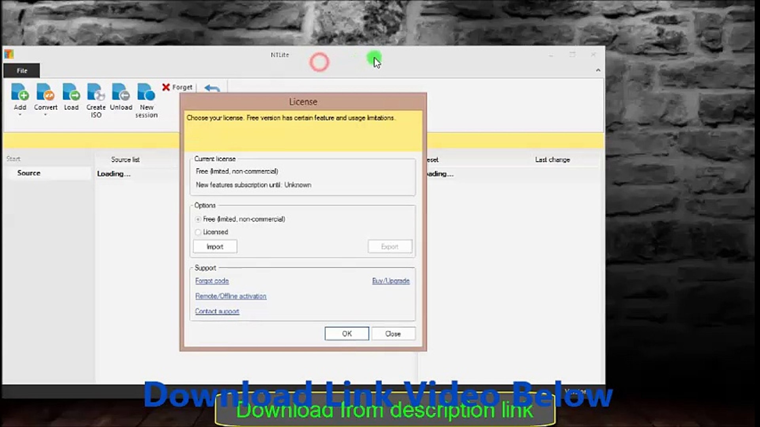760x427 pixels.
Task: Select the Free limited non-commercial option
Action: [x=198, y=219]
